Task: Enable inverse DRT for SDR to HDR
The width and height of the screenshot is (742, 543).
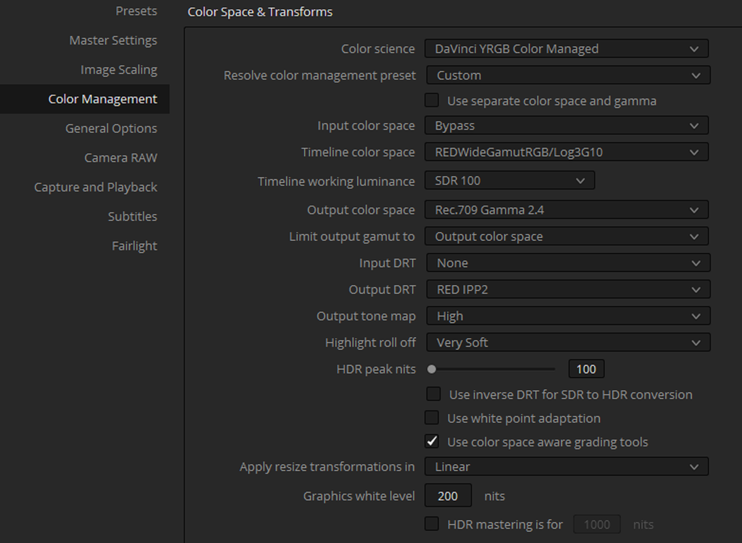Action: pos(434,394)
